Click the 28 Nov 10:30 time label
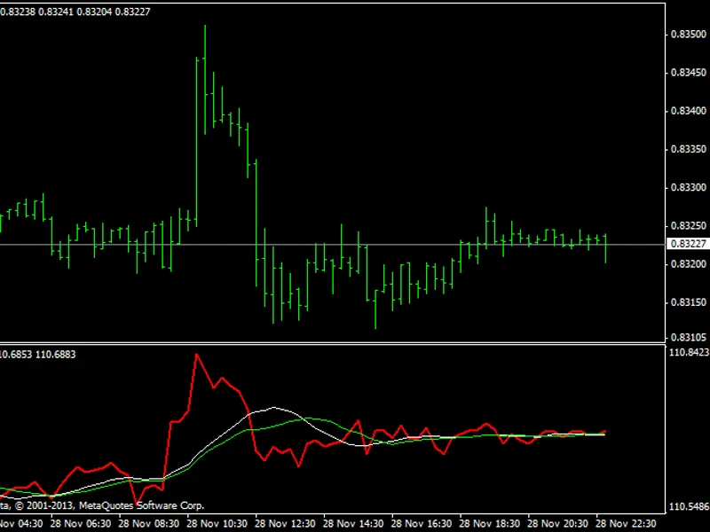The height and width of the screenshot is (532, 710). (217, 524)
